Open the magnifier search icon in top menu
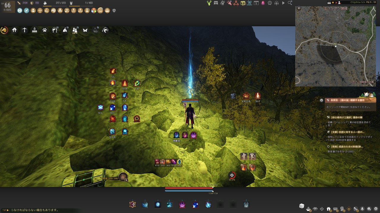The height and width of the screenshot is (213, 380). click(290, 3)
